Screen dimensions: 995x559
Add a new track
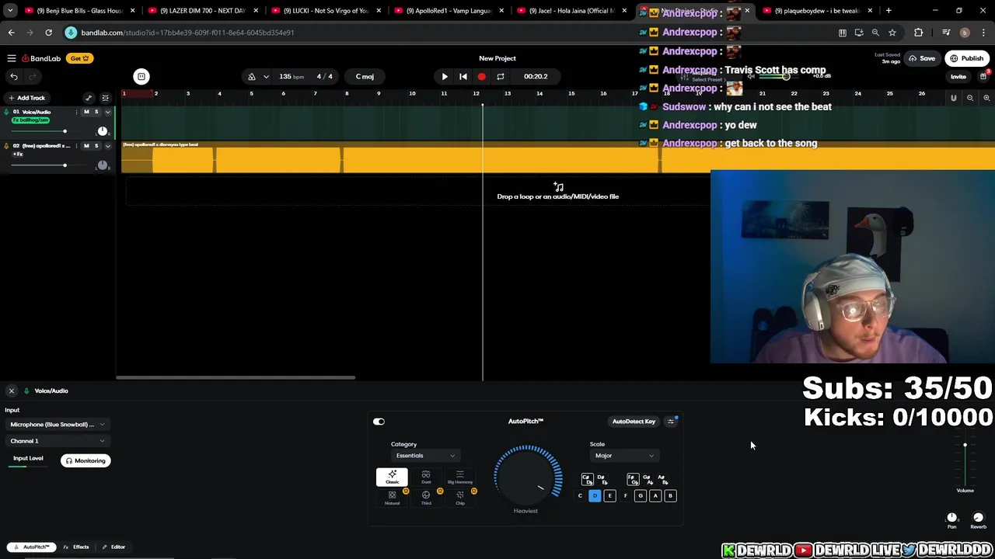click(26, 98)
